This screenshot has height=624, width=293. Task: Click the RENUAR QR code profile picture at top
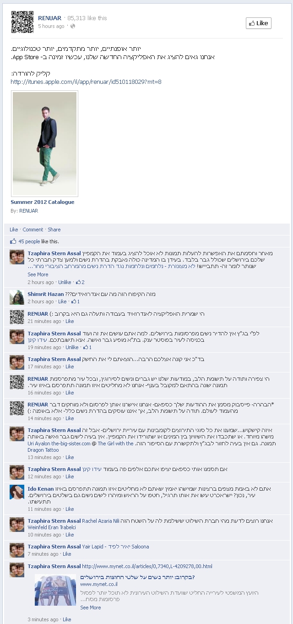pos(22,22)
